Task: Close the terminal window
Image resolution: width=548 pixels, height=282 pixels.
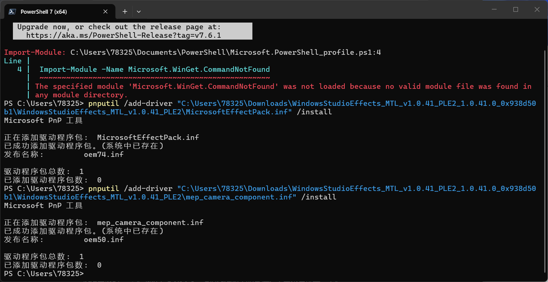Action: click(x=537, y=9)
